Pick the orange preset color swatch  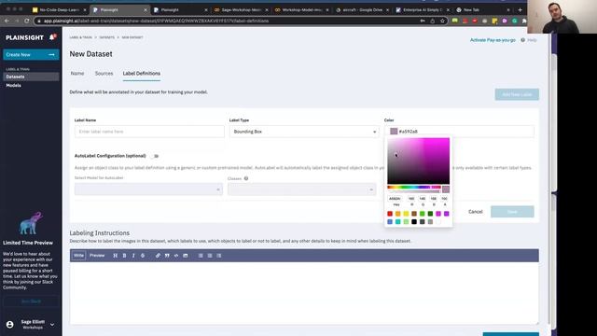[x=398, y=214]
